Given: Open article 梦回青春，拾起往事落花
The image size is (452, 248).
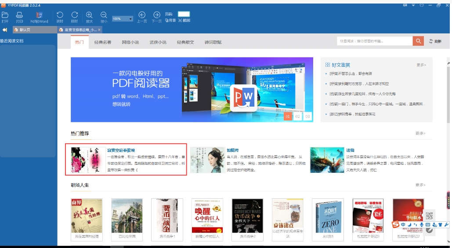Looking at the screenshot, I should (x=352, y=114).
